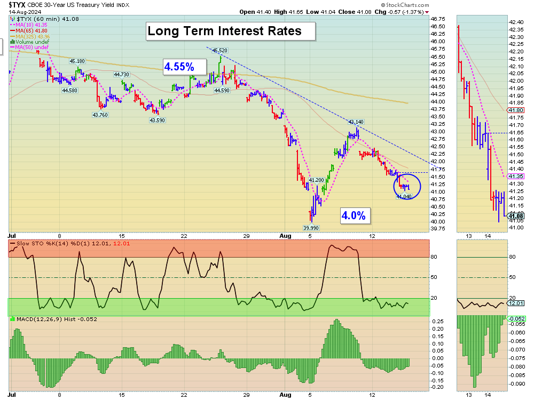
Task: Click the INDX label in the header
Action: [123, 5]
